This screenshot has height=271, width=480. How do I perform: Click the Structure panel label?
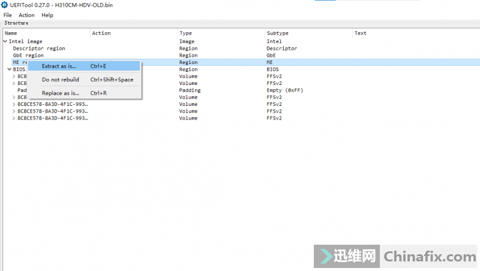(x=16, y=23)
